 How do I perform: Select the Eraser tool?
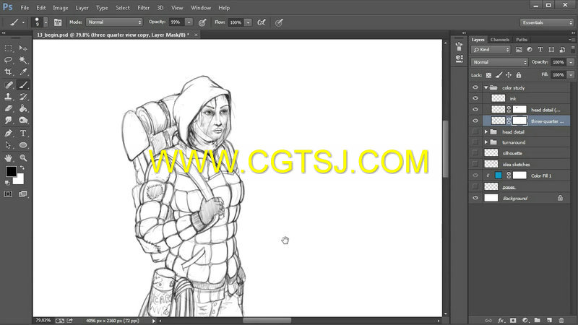click(8, 109)
